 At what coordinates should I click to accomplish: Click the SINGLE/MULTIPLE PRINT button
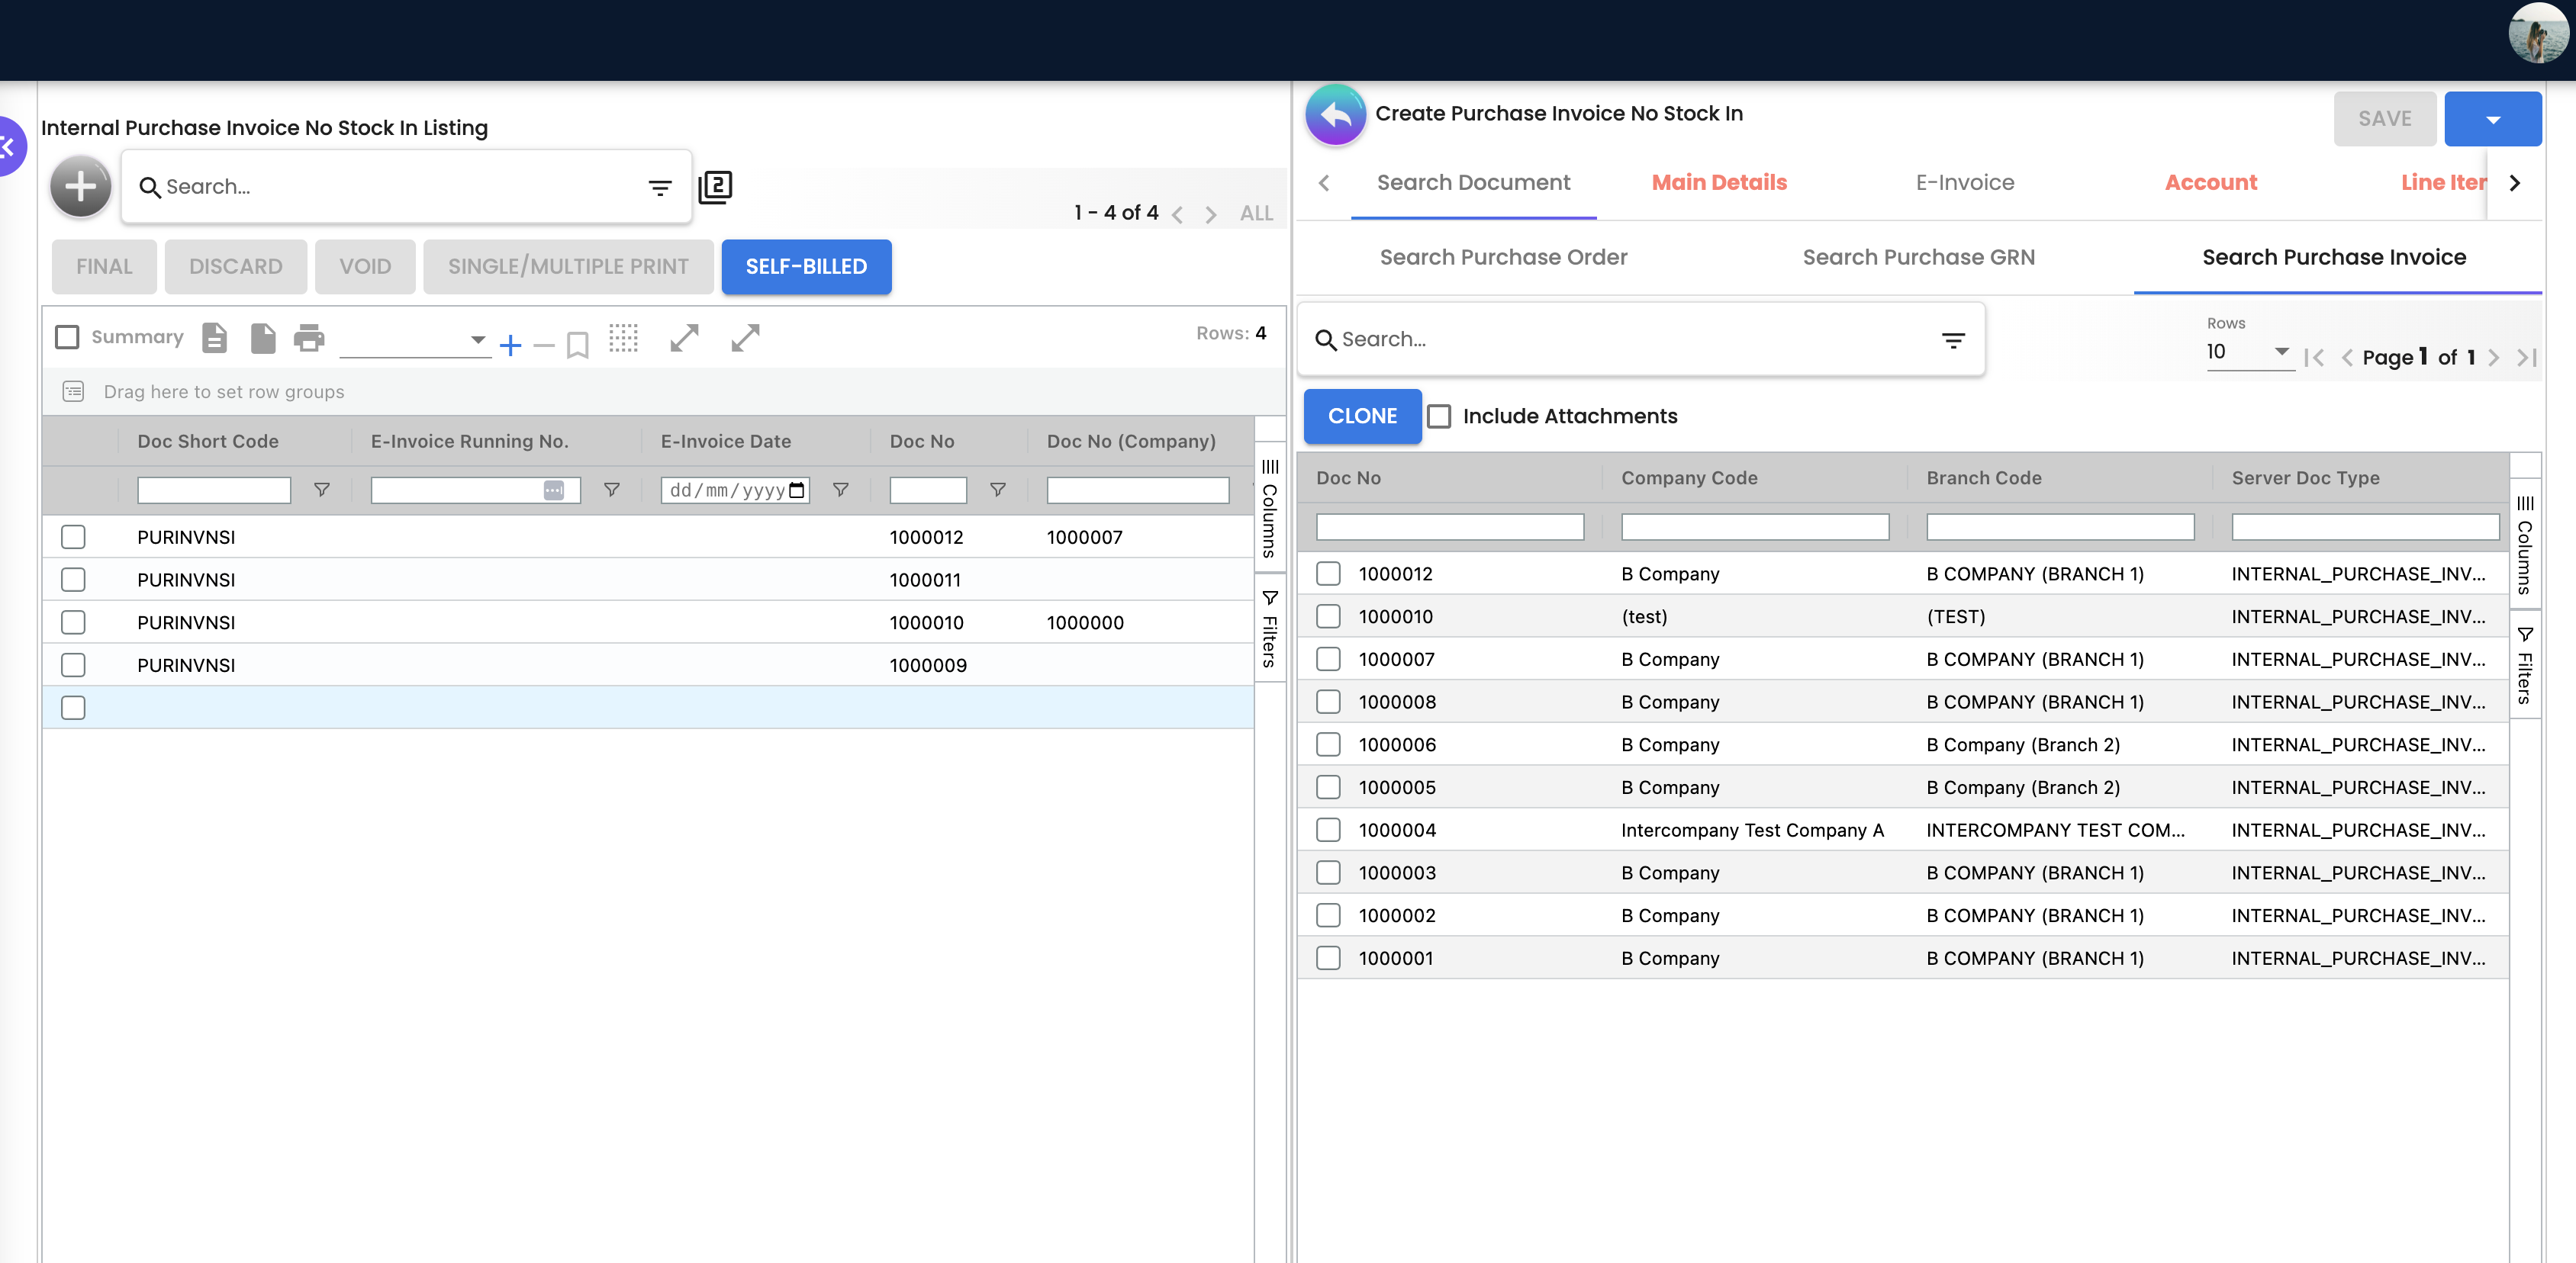[568, 267]
